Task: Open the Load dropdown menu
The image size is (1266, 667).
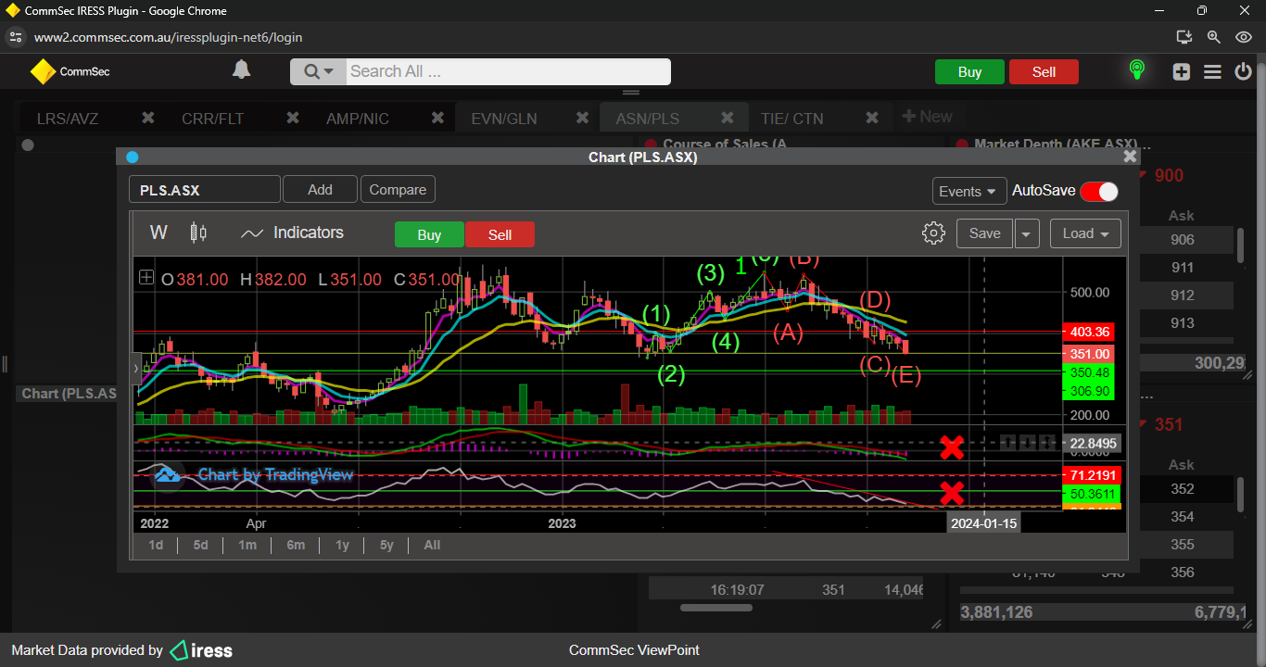Action: 1085,233
